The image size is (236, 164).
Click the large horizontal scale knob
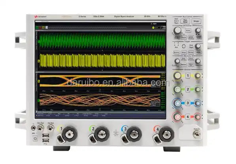[177, 30]
